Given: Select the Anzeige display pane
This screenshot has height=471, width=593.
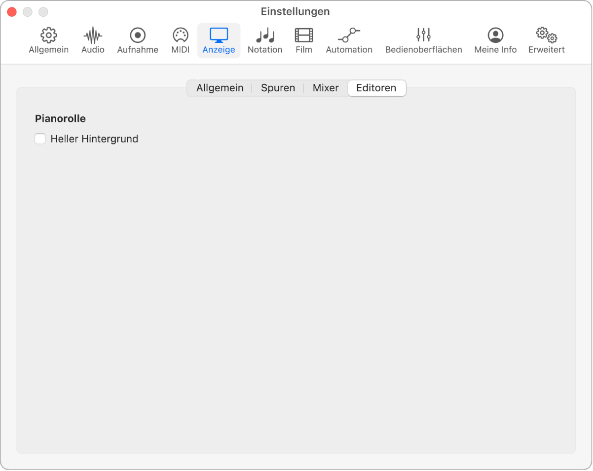Looking at the screenshot, I should (x=219, y=41).
